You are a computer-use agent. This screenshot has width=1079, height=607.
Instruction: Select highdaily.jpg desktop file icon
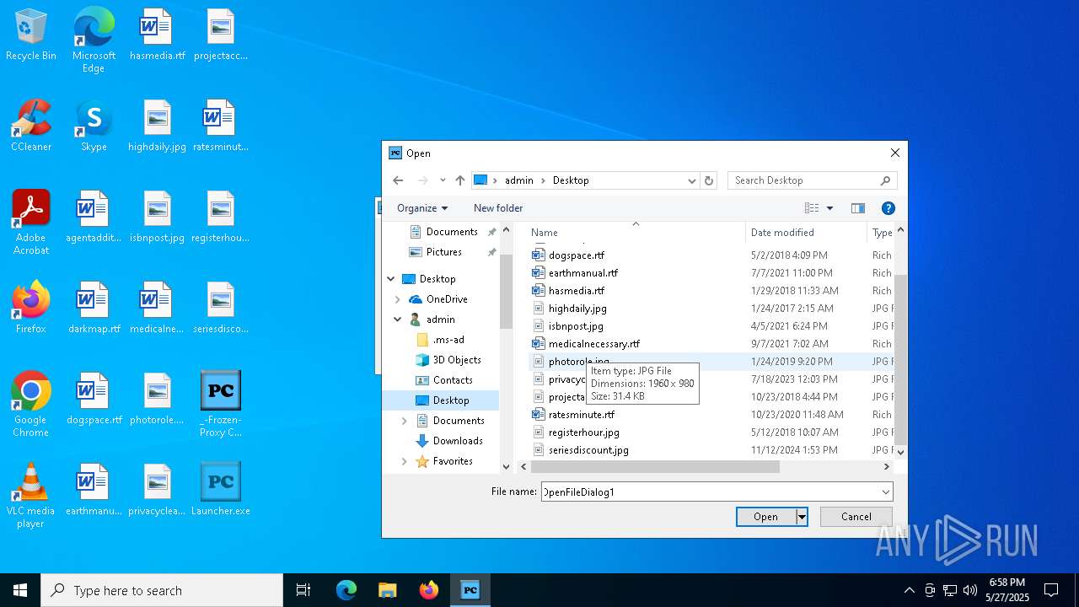pyautogui.click(x=157, y=126)
